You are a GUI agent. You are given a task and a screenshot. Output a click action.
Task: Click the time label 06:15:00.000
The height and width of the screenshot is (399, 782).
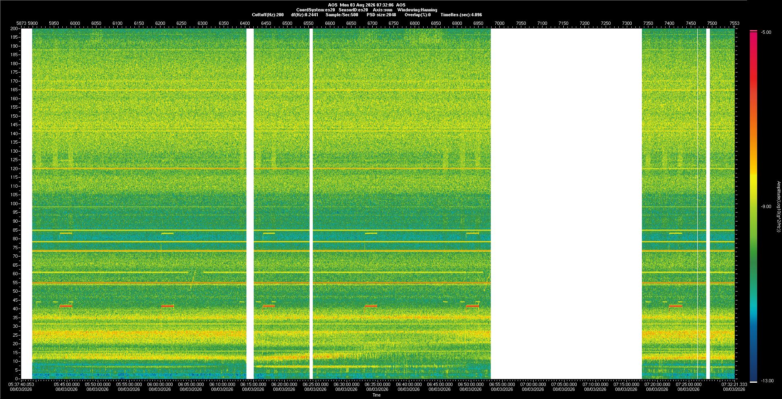pos(253,384)
